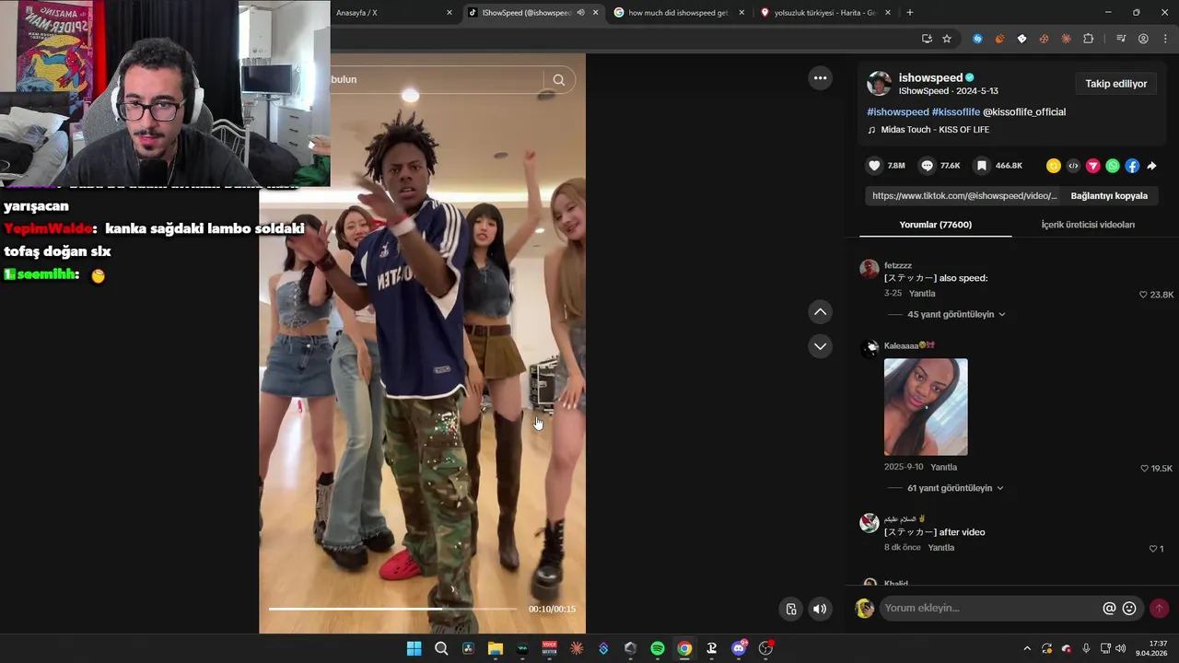
Task: Open comments via the speech bubble icon
Action: coord(928,166)
